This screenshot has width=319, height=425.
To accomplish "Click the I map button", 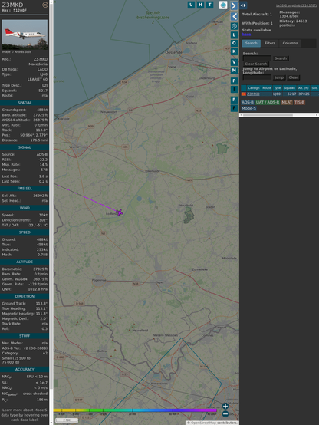I will point(234,89).
